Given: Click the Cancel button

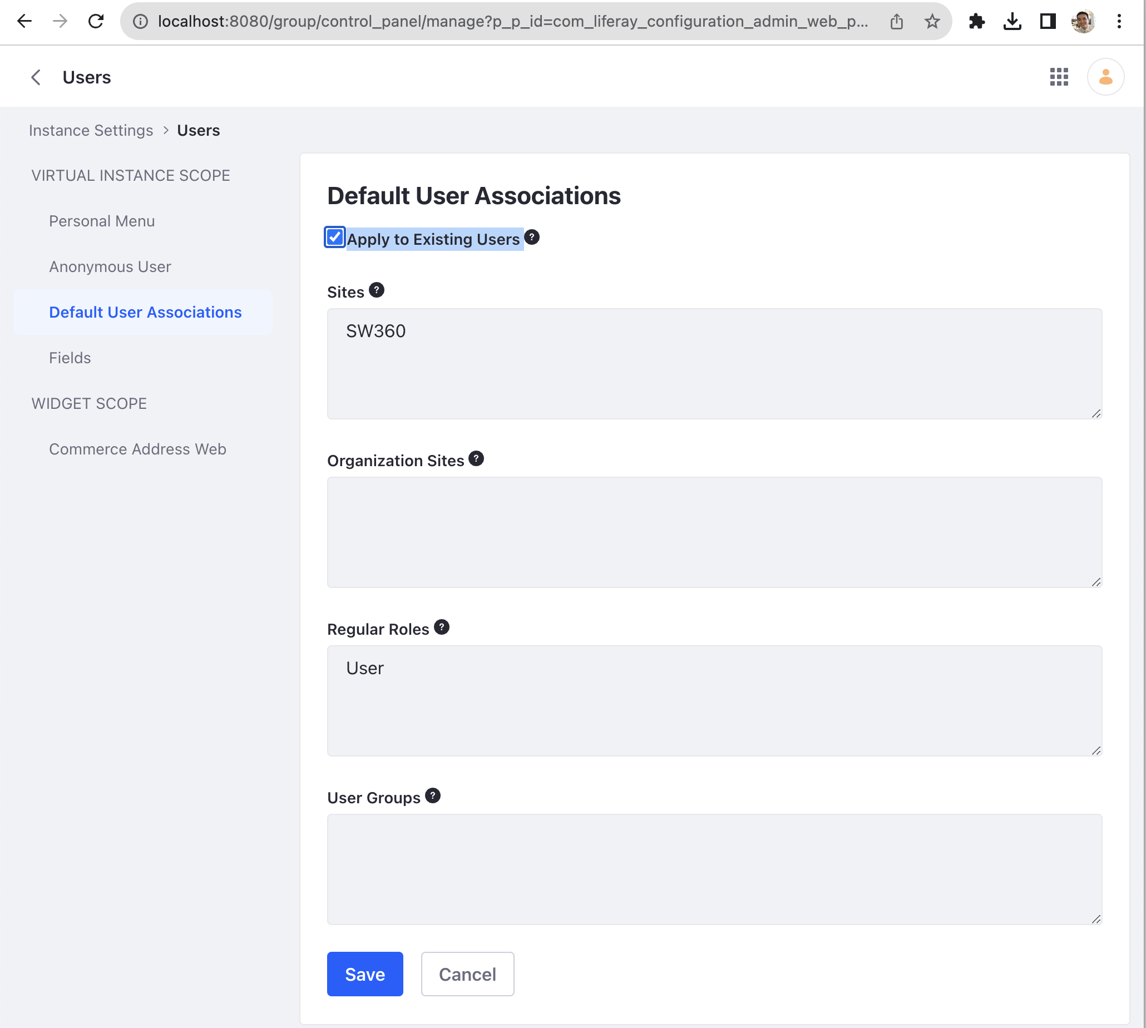Looking at the screenshot, I should (467, 974).
